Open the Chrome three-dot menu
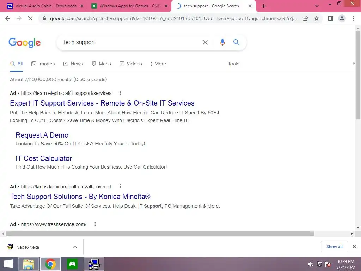 pyautogui.click(x=353, y=18)
